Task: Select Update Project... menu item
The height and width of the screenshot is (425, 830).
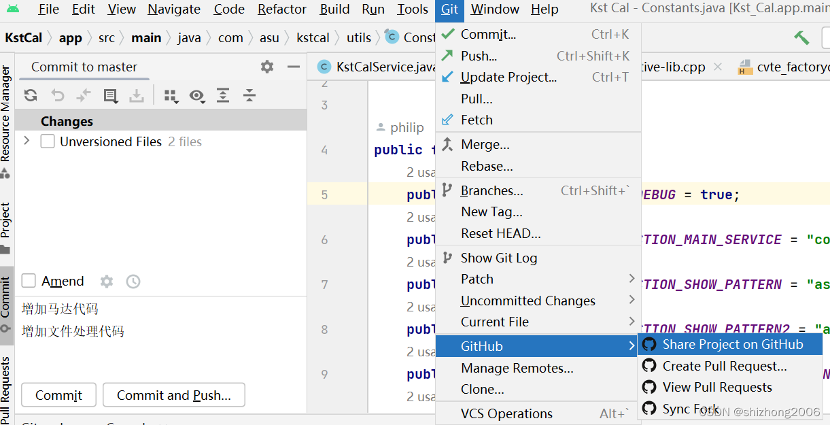Action: (x=538, y=77)
